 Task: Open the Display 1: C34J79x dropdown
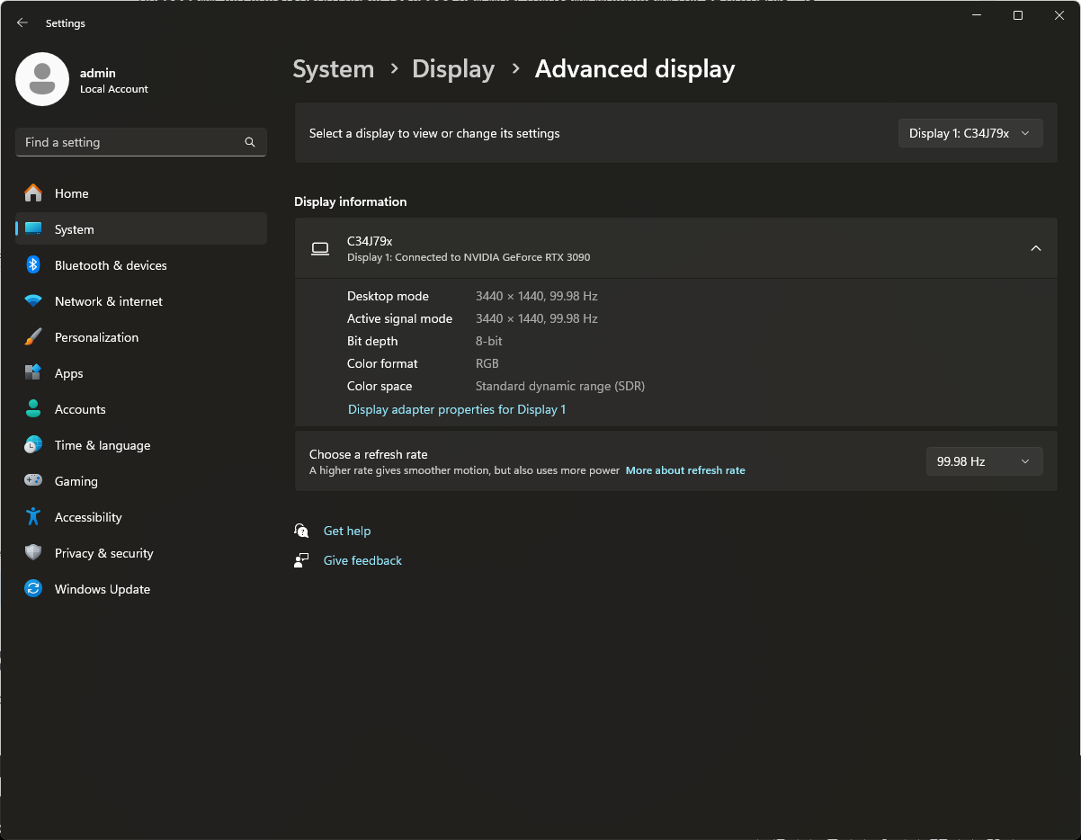click(969, 133)
